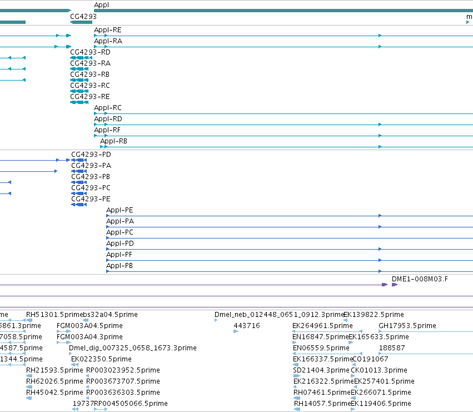Click Dmel_dig_007325_0658_1673.3prime label
This screenshot has height=412, width=473.
click(133, 348)
